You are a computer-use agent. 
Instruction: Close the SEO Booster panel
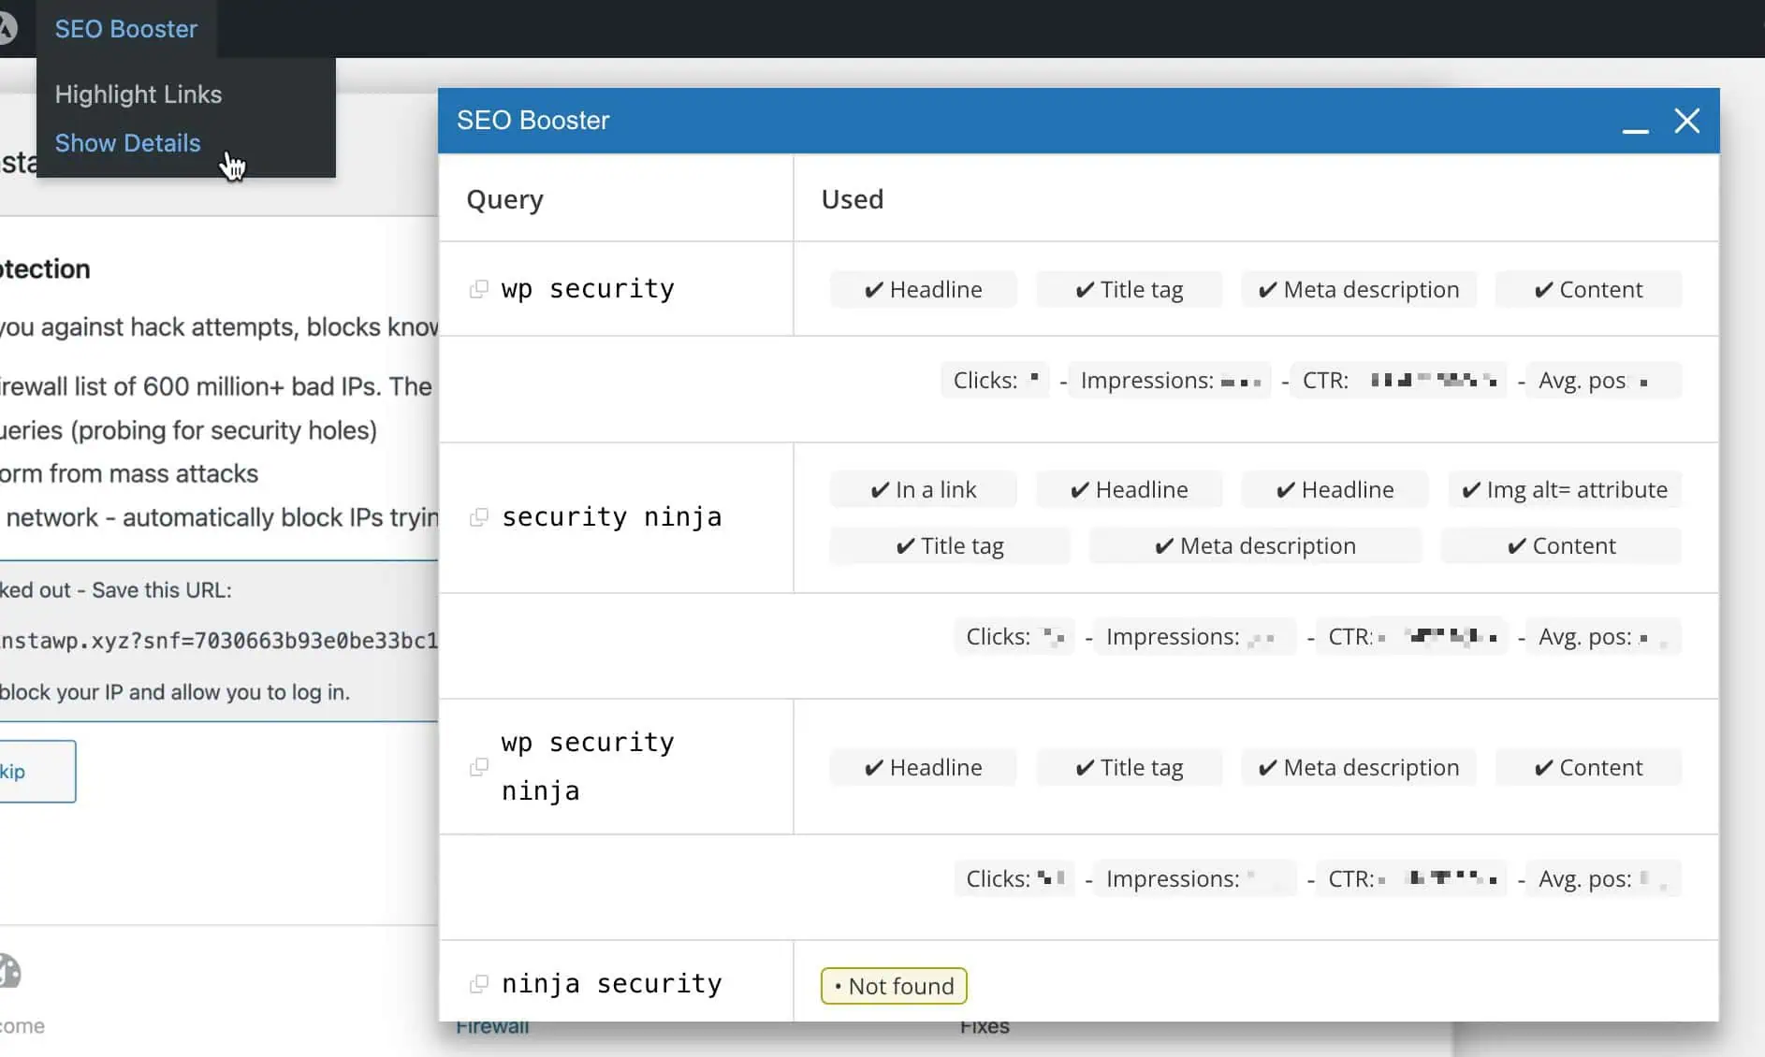(x=1686, y=121)
